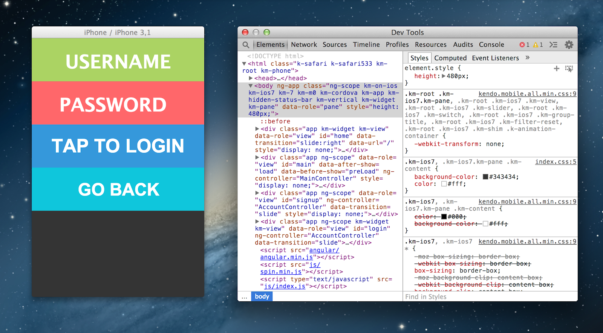The width and height of the screenshot is (603, 333).
Task: Tap the TAP TO LOGIN button
Action: click(x=118, y=146)
